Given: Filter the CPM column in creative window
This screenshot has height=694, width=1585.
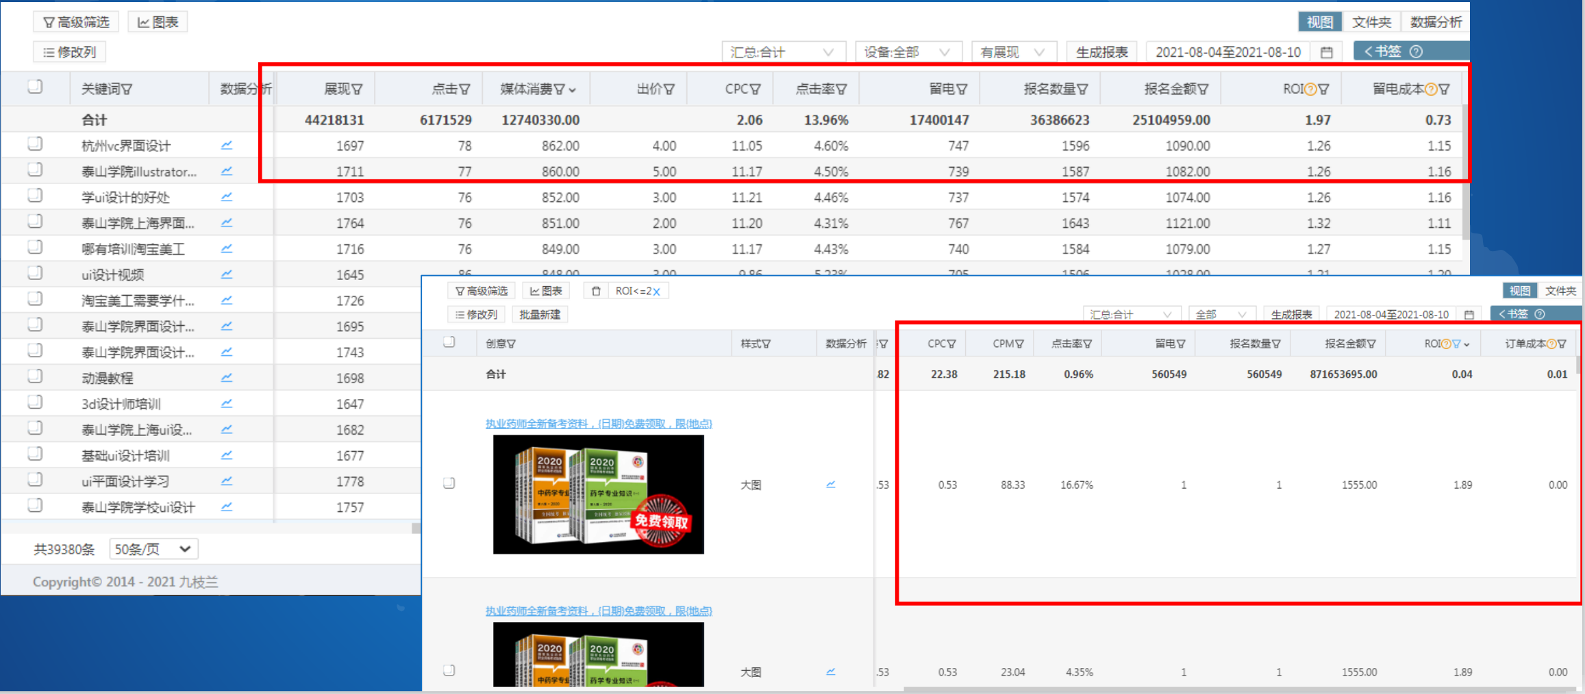Looking at the screenshot, I should point(1020,344).
